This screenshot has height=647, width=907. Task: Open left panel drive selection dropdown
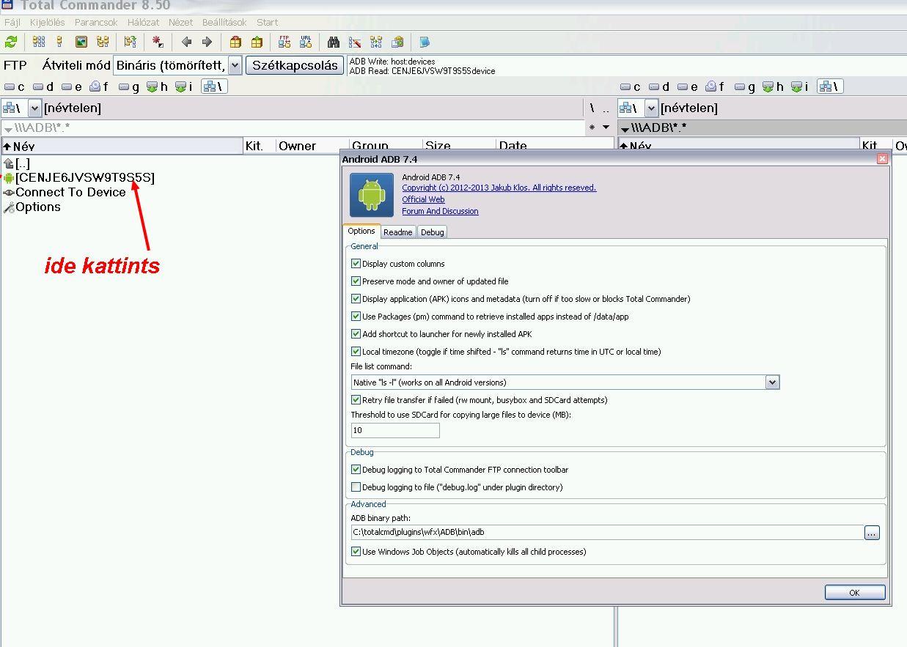click(34, 108)
